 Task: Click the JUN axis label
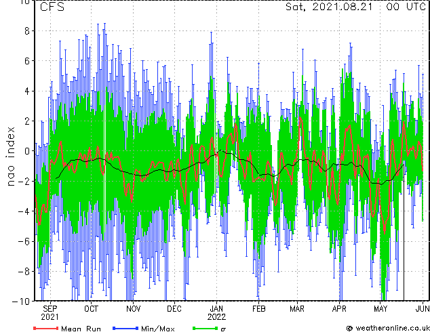click(x=423, y=309)
